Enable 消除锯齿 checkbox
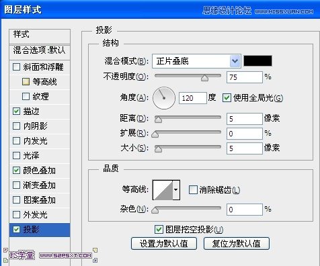Screen dimensions: 320x266 [x=193, y=189]
